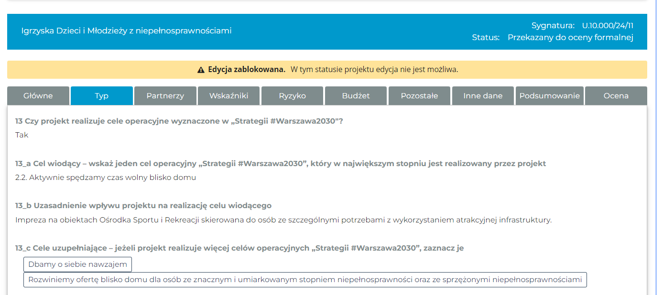
Task: Click the status 'Przekazany do oceny formalnej'
Action: [570, 37]
